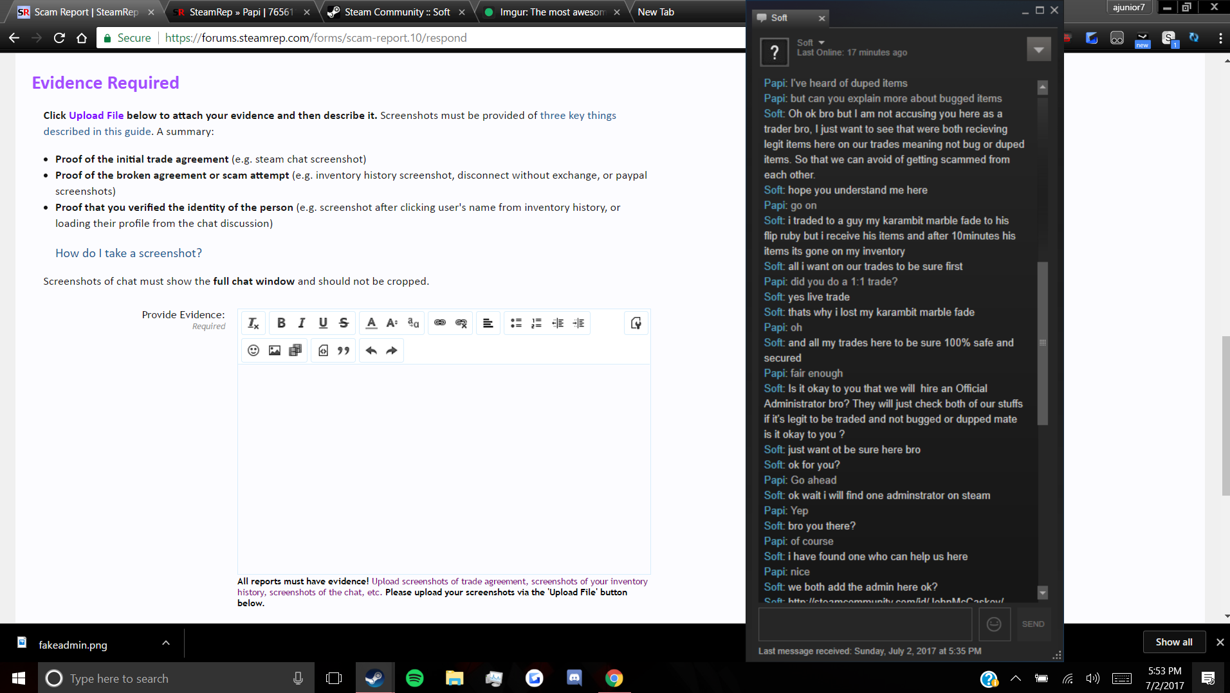Toggle bold formatting in evidence editor
Image resolution: width=1230 pixels, height=693 pixels.
(x=281, y=323)
